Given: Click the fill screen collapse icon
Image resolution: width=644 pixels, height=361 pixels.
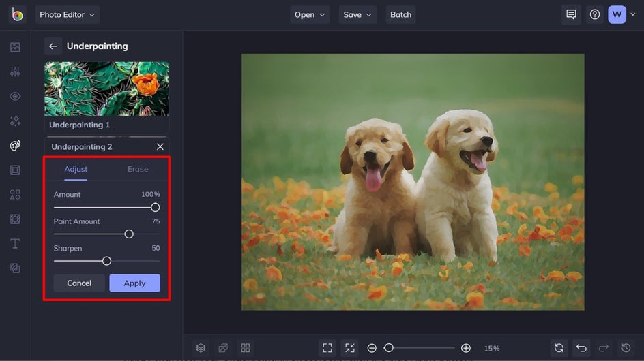Looking at the screenshot, I should [350, 348].
